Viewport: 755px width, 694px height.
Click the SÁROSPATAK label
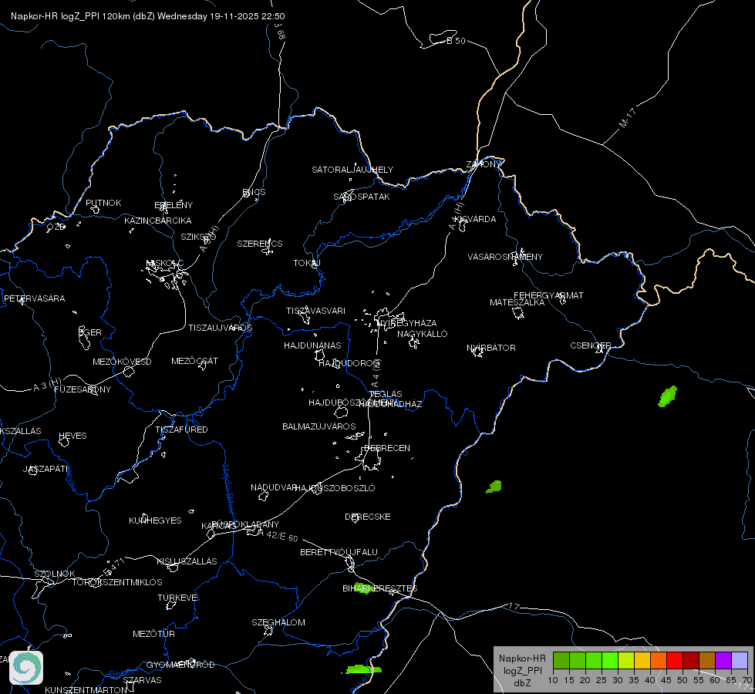point(362,197)
